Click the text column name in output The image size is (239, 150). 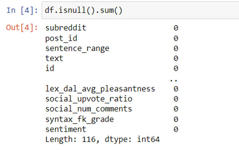54,58
